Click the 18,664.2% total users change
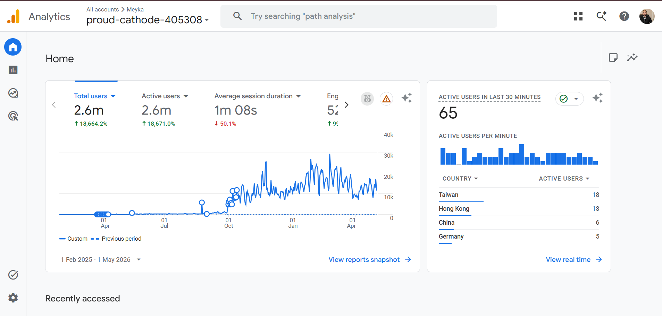Image resolution: width=662 pixels, height=316 pixels. pyautogui.click(x=91, y=124)
